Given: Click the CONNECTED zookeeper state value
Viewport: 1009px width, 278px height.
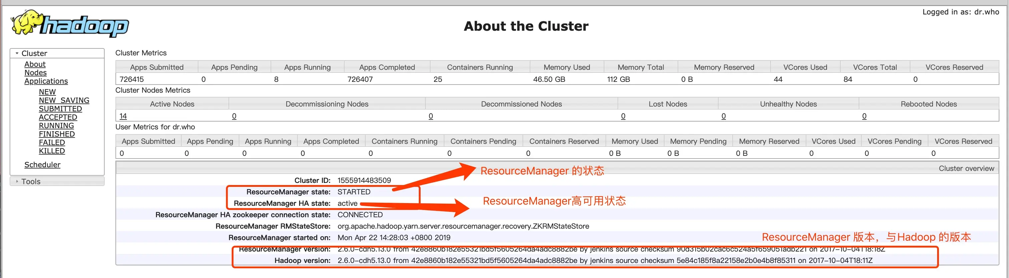Looking at the screenshot, I should 360,215.
